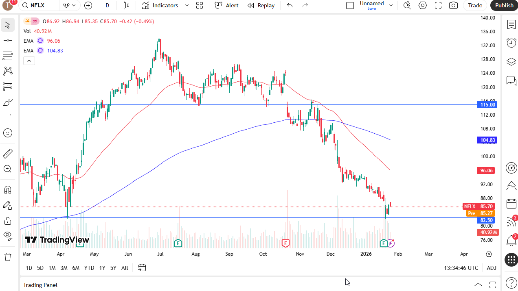518x291 pixels.
Task: Select layout setup square icon
Action: coord(350,5)
